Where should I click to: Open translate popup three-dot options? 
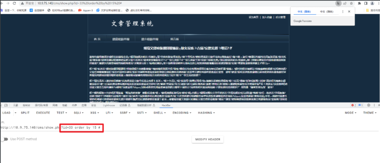point(343,11)
